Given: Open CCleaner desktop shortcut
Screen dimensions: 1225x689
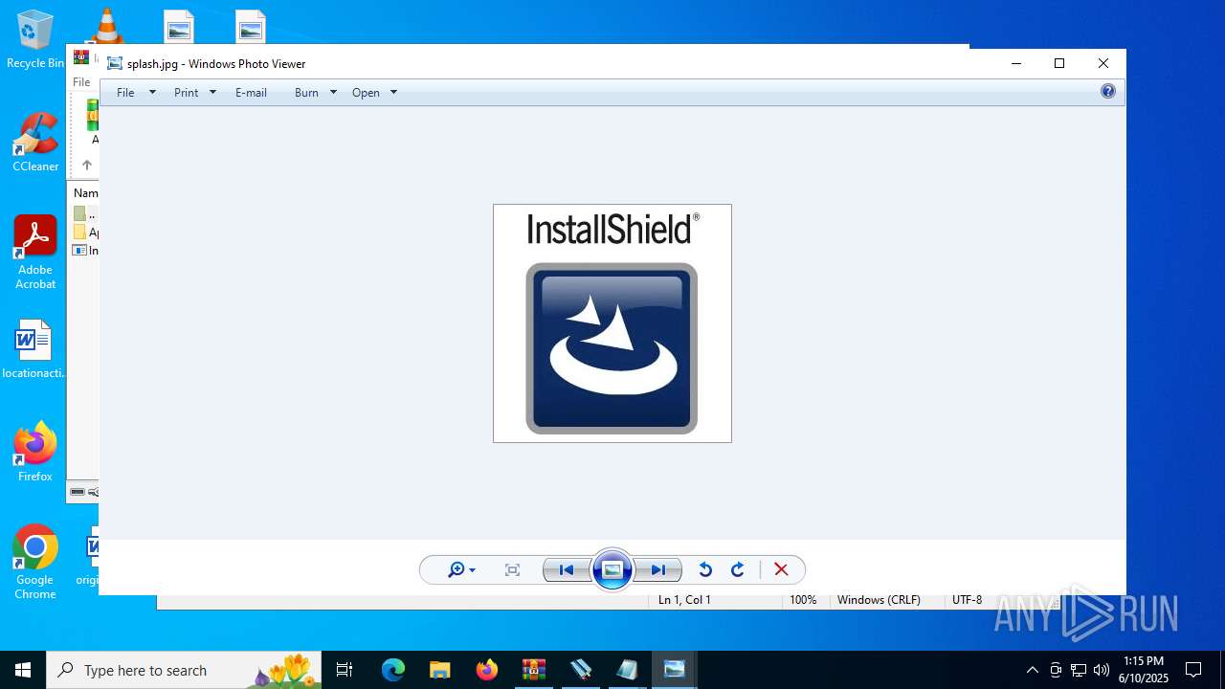Looking at the screenshot, I should (x=35, y=144).
